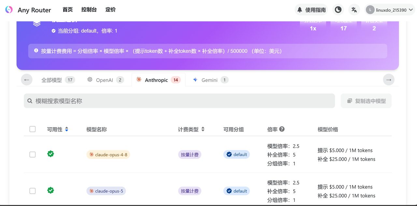This screenshot has height=206, width=417.
Task: Click 补全 $25.000 price for claude-opus-5
Action: (x=346, y=196)
